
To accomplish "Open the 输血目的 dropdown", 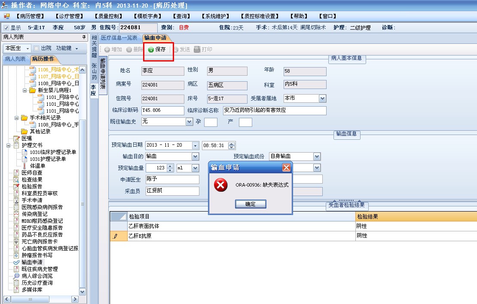I will pos(195,157).
